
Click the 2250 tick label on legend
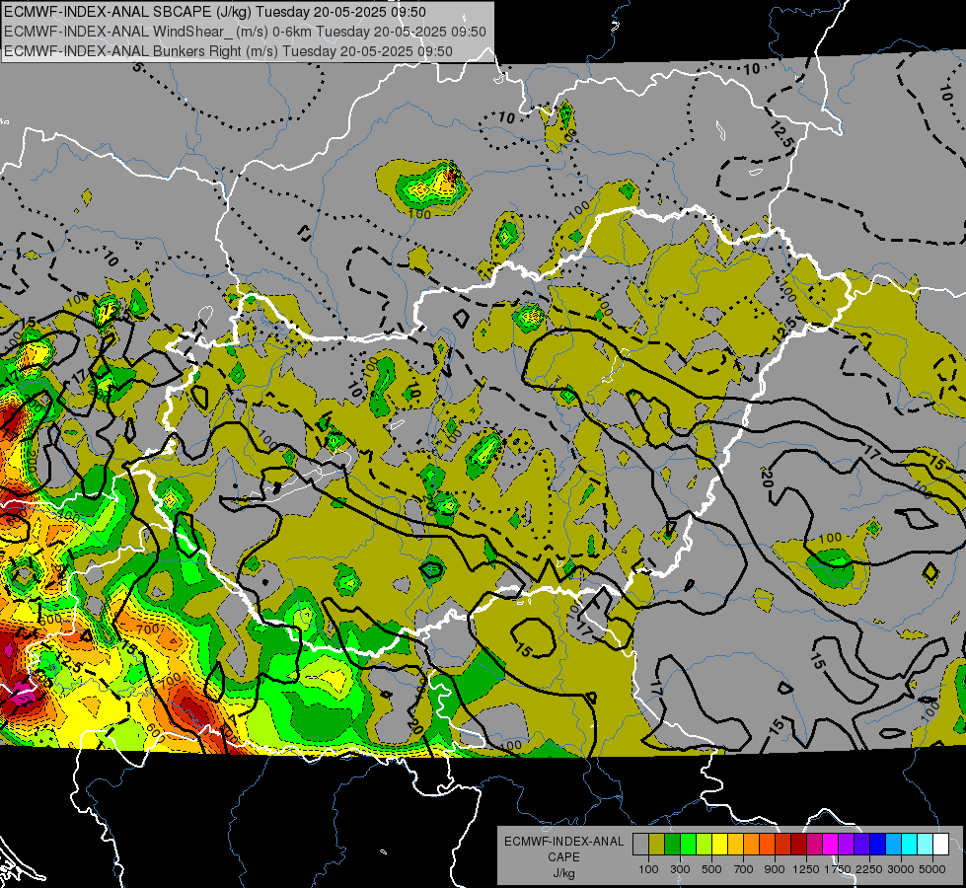(869, 869)
